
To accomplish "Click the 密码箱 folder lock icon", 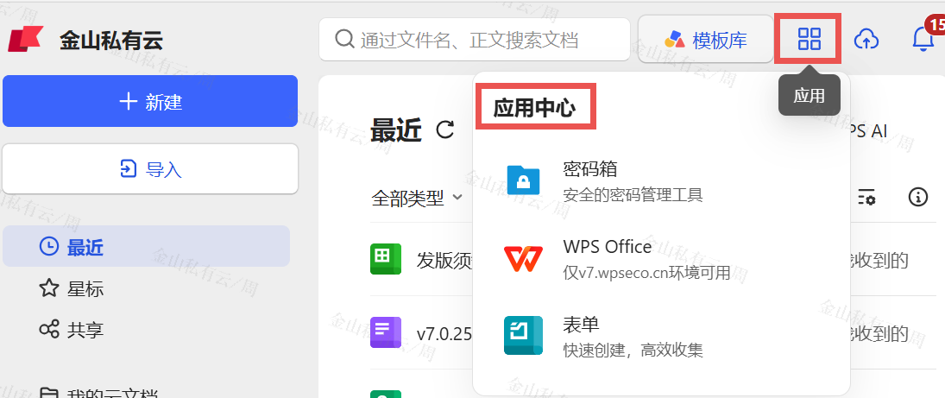I will pyautogui.click(x=523, y=180).
